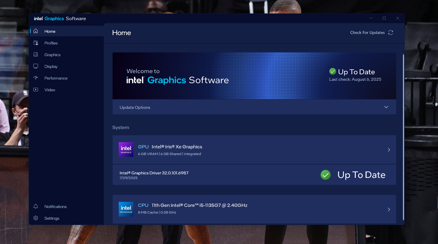Screen dimensions: 438x244
Task: Click the Graphics icon in sidebar
Action: (x=36, y=54)
